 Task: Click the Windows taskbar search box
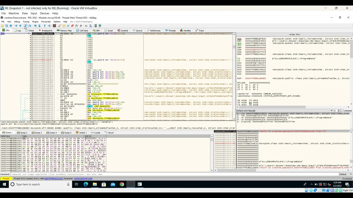coord(40,184)
